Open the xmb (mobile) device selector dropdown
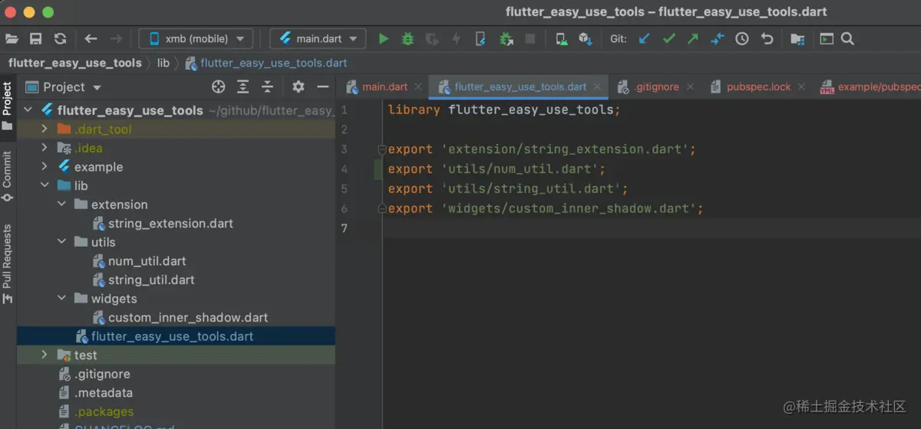The image size is (921, 429). point(196,38)
